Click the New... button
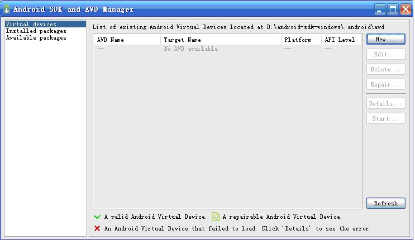Viewport: 415px width, 240px height. click(x=385, y=39)
